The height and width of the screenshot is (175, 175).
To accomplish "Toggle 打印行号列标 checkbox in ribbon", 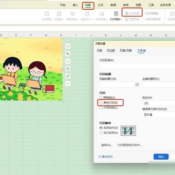I will (x=143, y=19).
